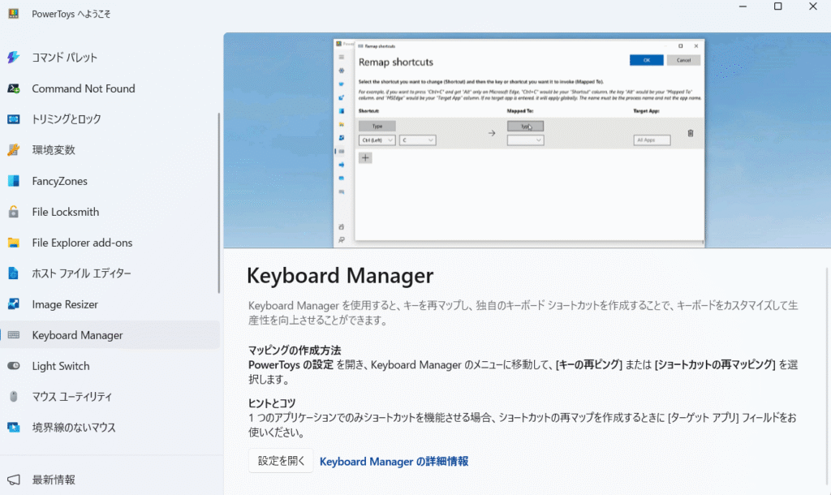Select Keyboard Manager in the sidebar

[x=77, y=335]
